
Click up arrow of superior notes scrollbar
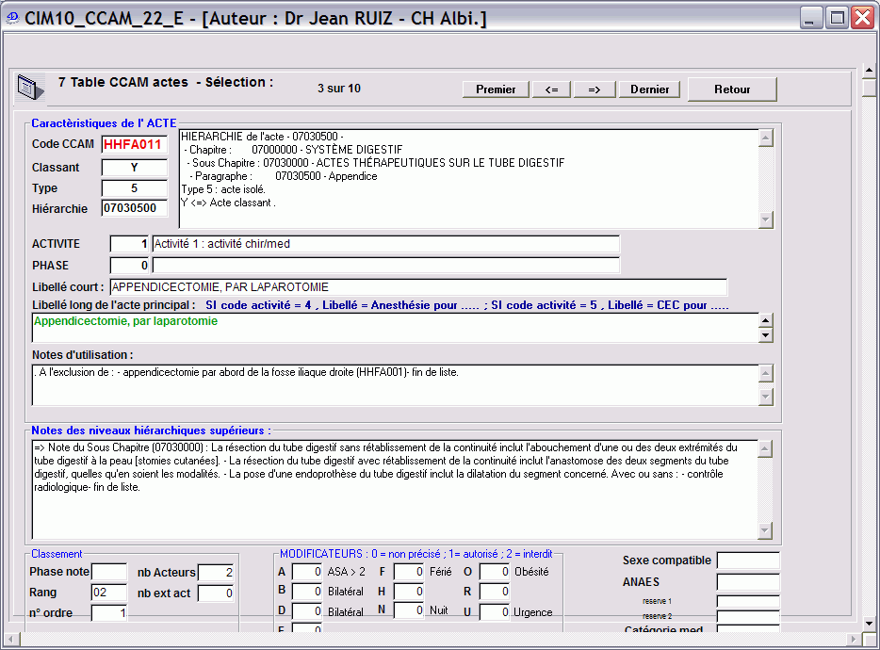pyautogui.click(x=765, y=449)
